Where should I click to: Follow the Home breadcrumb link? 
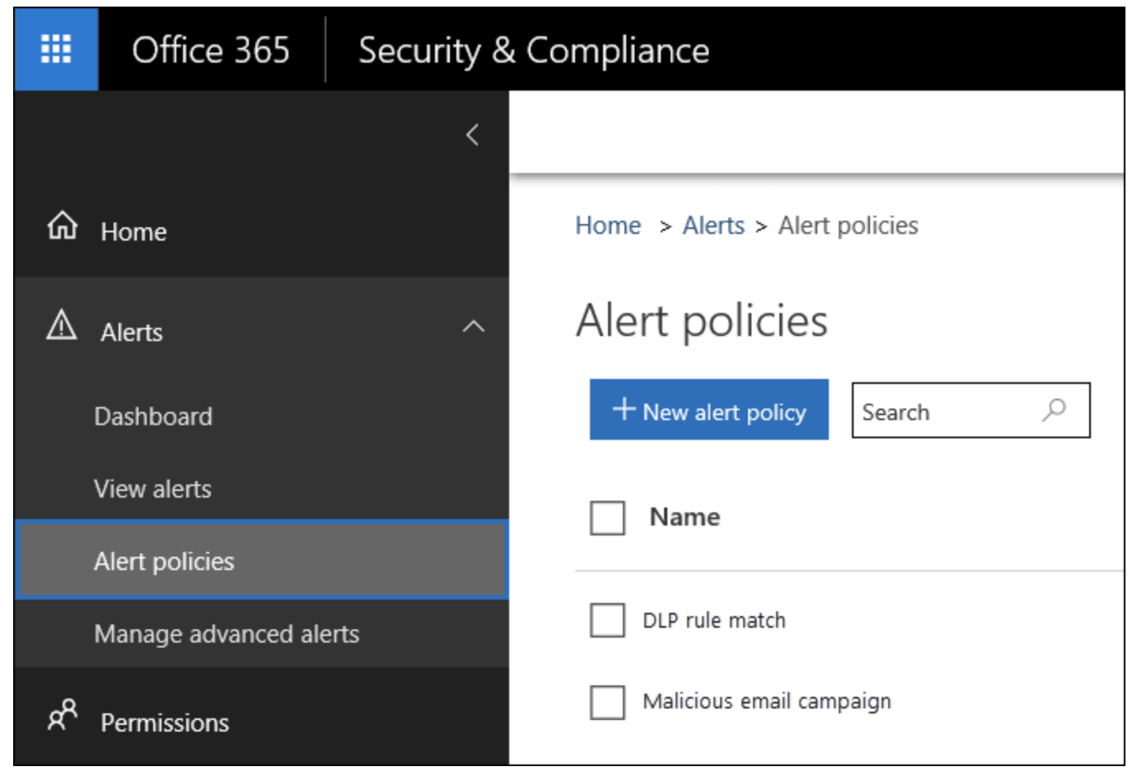pyautogui.click(x=608, y=226)
